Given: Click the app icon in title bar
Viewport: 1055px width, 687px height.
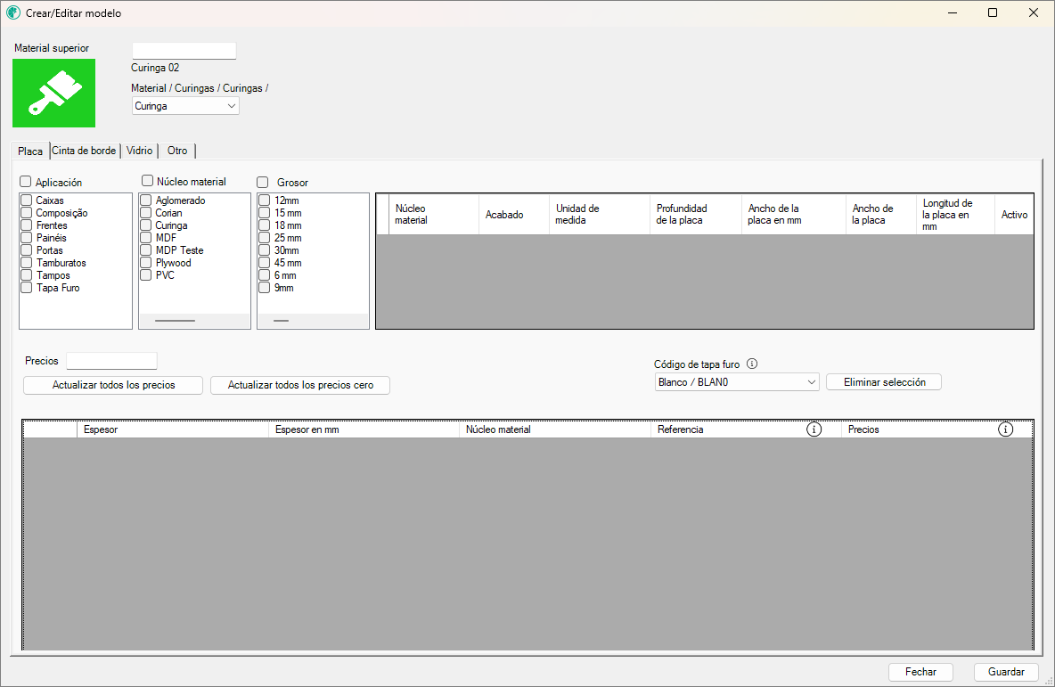Looking at the screenshot, I should click(x=13, y=13).
